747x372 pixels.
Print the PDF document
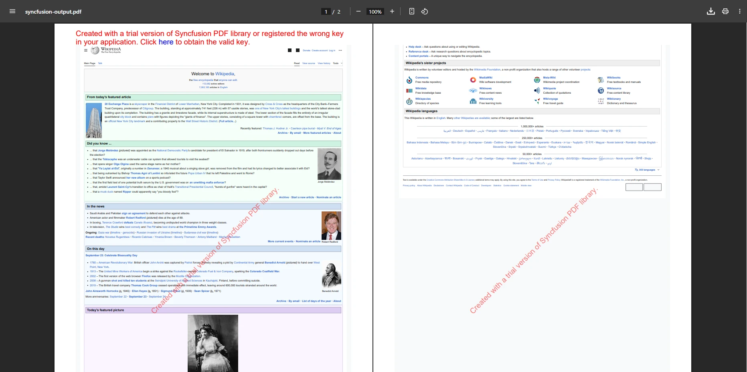click(x=725, y=11)
